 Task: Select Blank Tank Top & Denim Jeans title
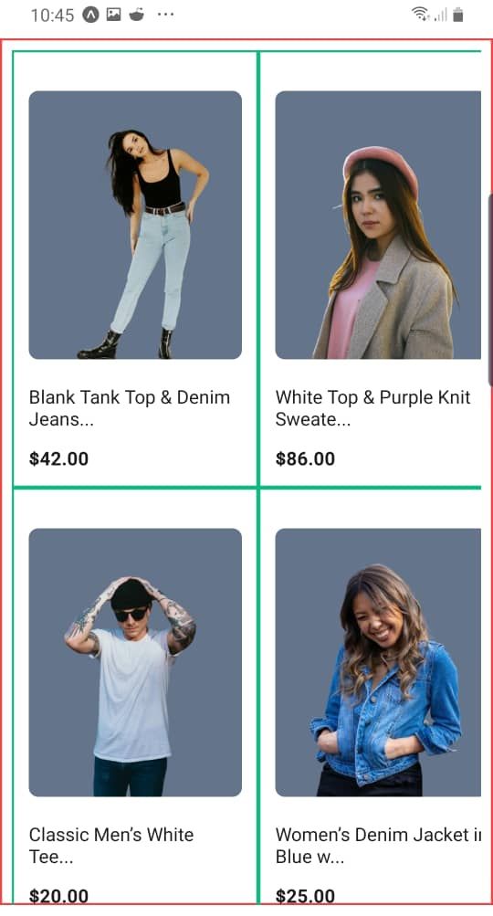point(130,407)
